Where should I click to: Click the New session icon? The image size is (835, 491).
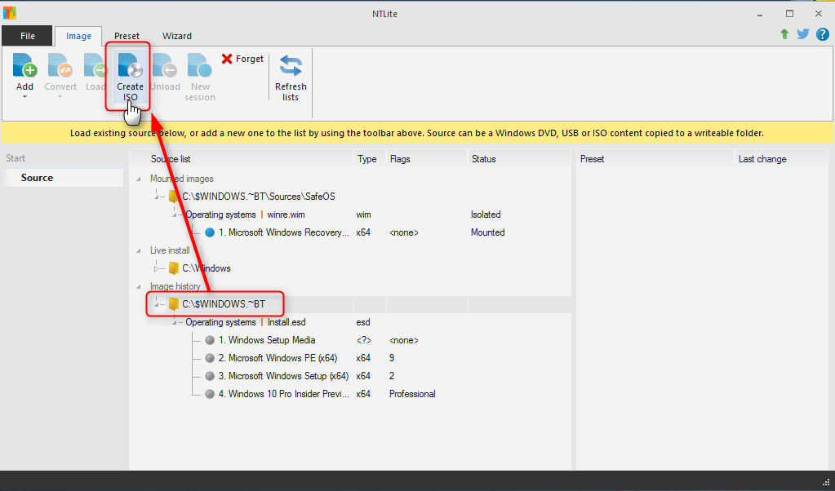click(200, 65)
